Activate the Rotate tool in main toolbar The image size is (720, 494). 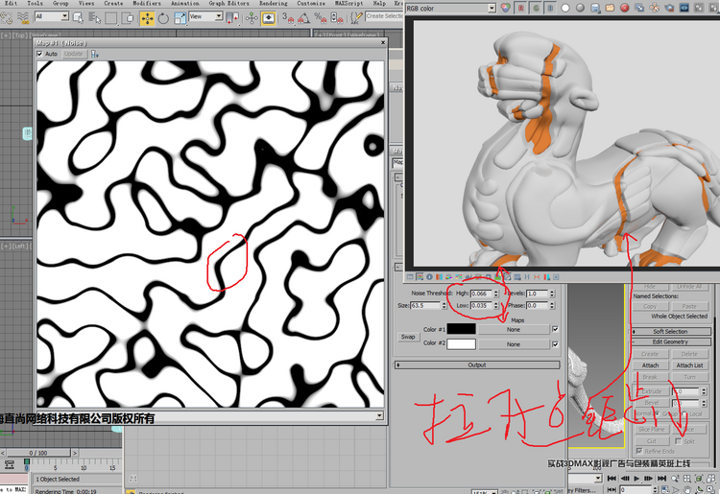tap(163, 18)
